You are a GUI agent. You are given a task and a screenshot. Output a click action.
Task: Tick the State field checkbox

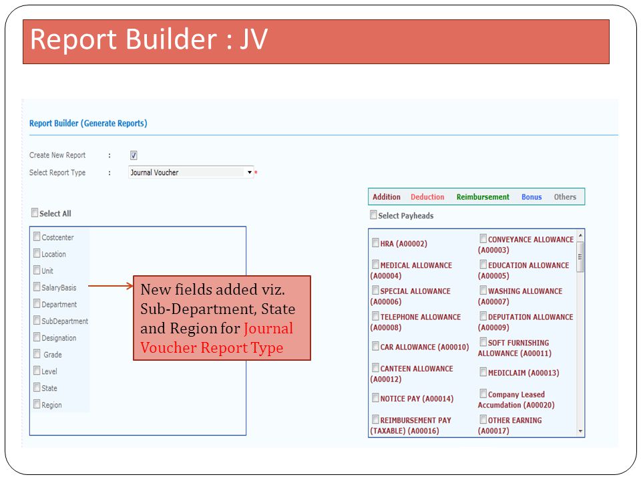(x=37, y=387)
